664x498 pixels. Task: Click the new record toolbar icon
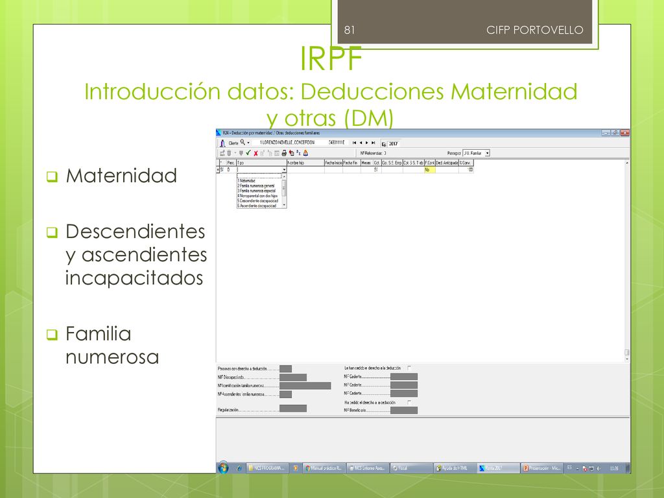[x=222, y=153]
